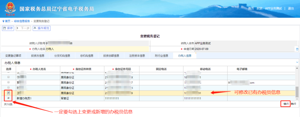Click the 下一步 next step button

pos(23,28)
